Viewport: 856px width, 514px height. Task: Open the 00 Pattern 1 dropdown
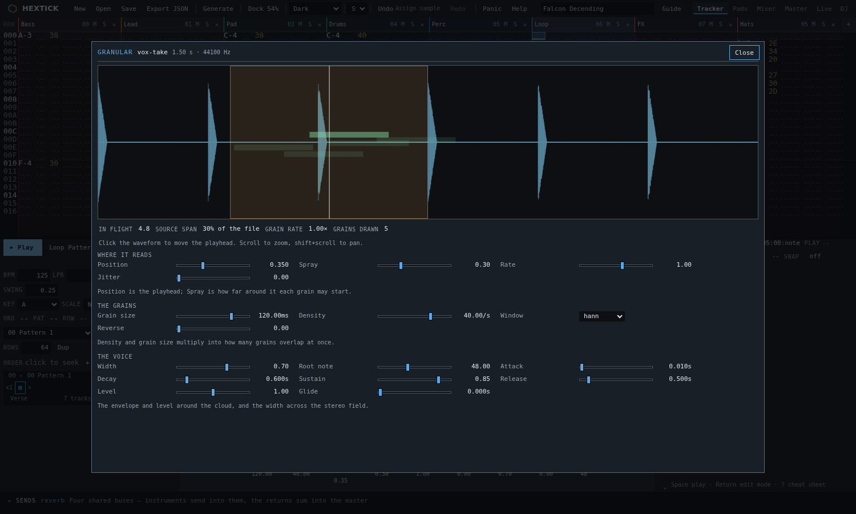pos(47,333)
